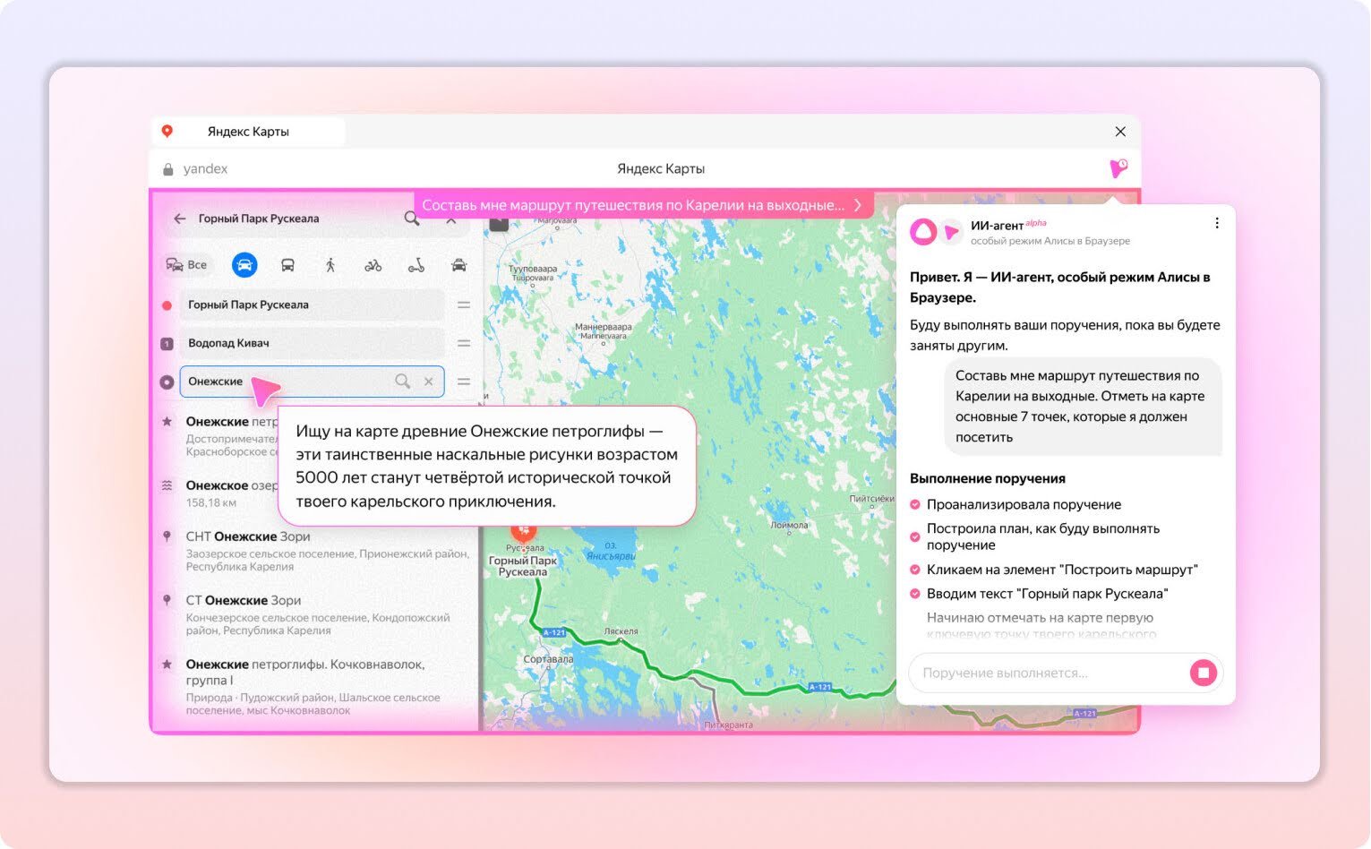
Task: Click the Яндекс Карты browser tab
Action: click(248, 132)
